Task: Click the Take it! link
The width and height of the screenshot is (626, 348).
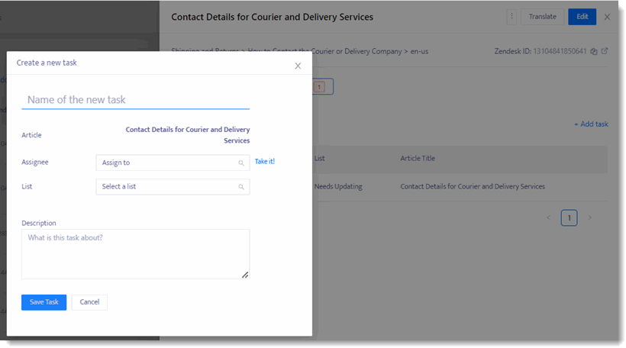Action: (265, 161)
